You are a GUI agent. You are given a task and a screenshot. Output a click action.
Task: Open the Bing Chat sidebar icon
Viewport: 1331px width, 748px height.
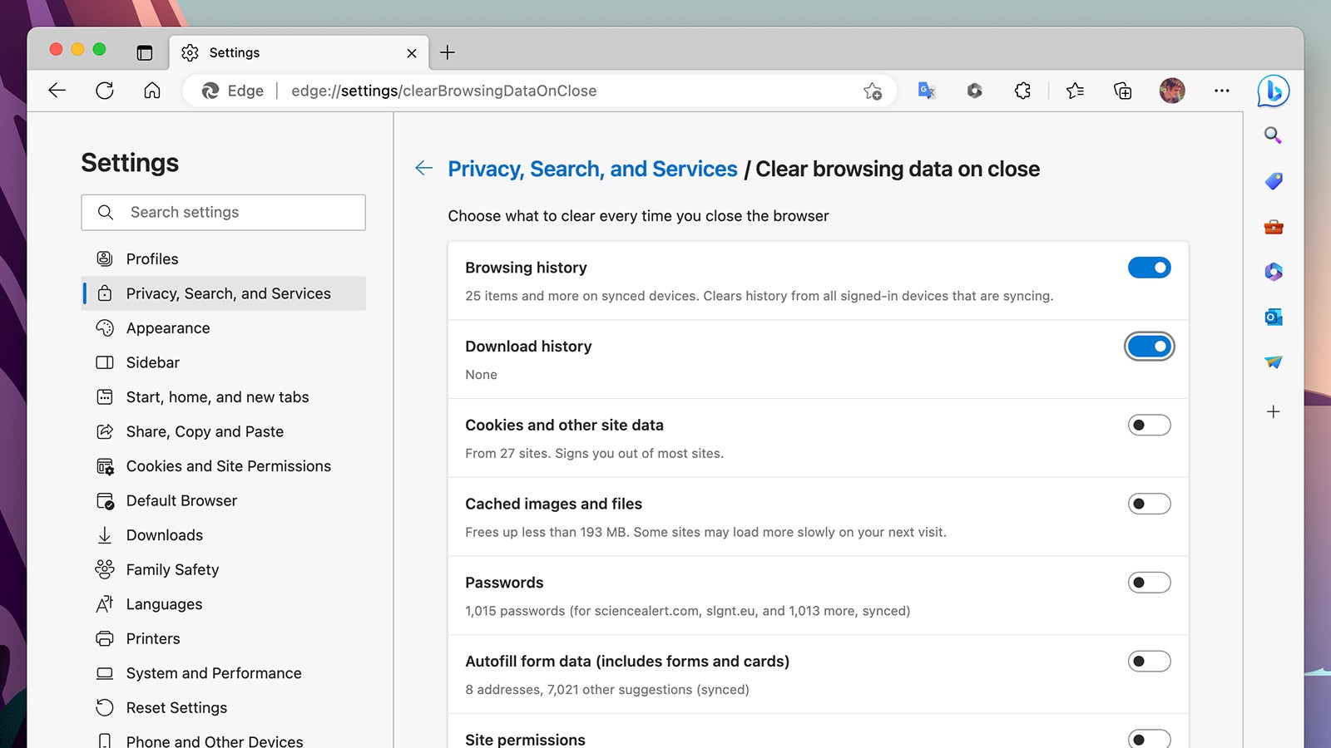pyautogui.click(x=1273, y=91)
